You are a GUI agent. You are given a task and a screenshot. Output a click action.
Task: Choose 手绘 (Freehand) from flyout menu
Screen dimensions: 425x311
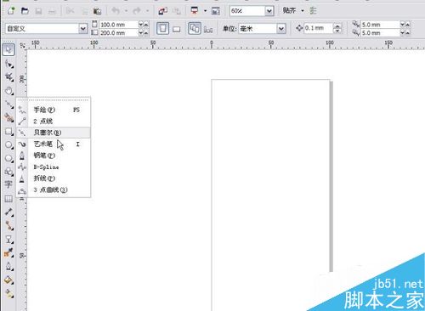pyautogui.click(x=54, y=110)
